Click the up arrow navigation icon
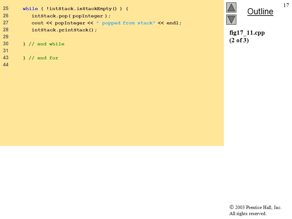 tap(231, 7)
